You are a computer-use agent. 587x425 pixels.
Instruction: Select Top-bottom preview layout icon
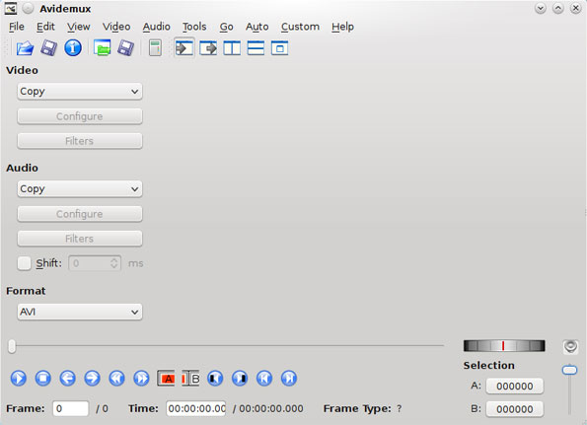pos(257,48)
